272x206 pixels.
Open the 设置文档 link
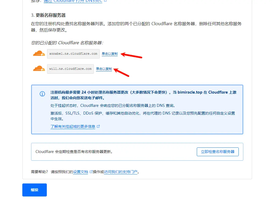point(81,172)
